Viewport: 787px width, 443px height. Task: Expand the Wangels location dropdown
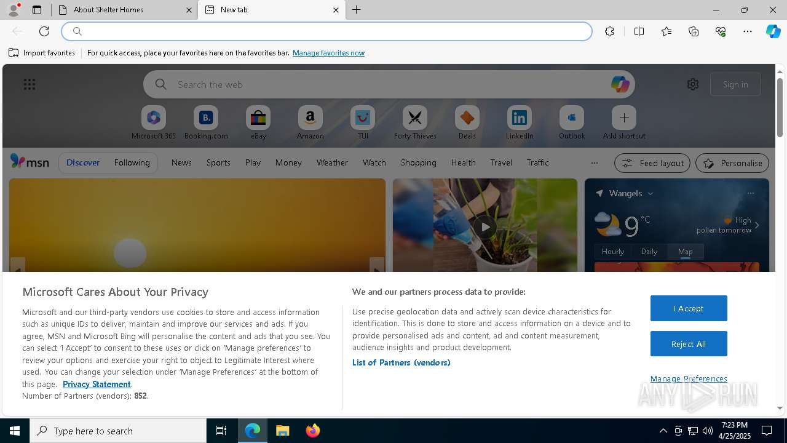(651, 193)
